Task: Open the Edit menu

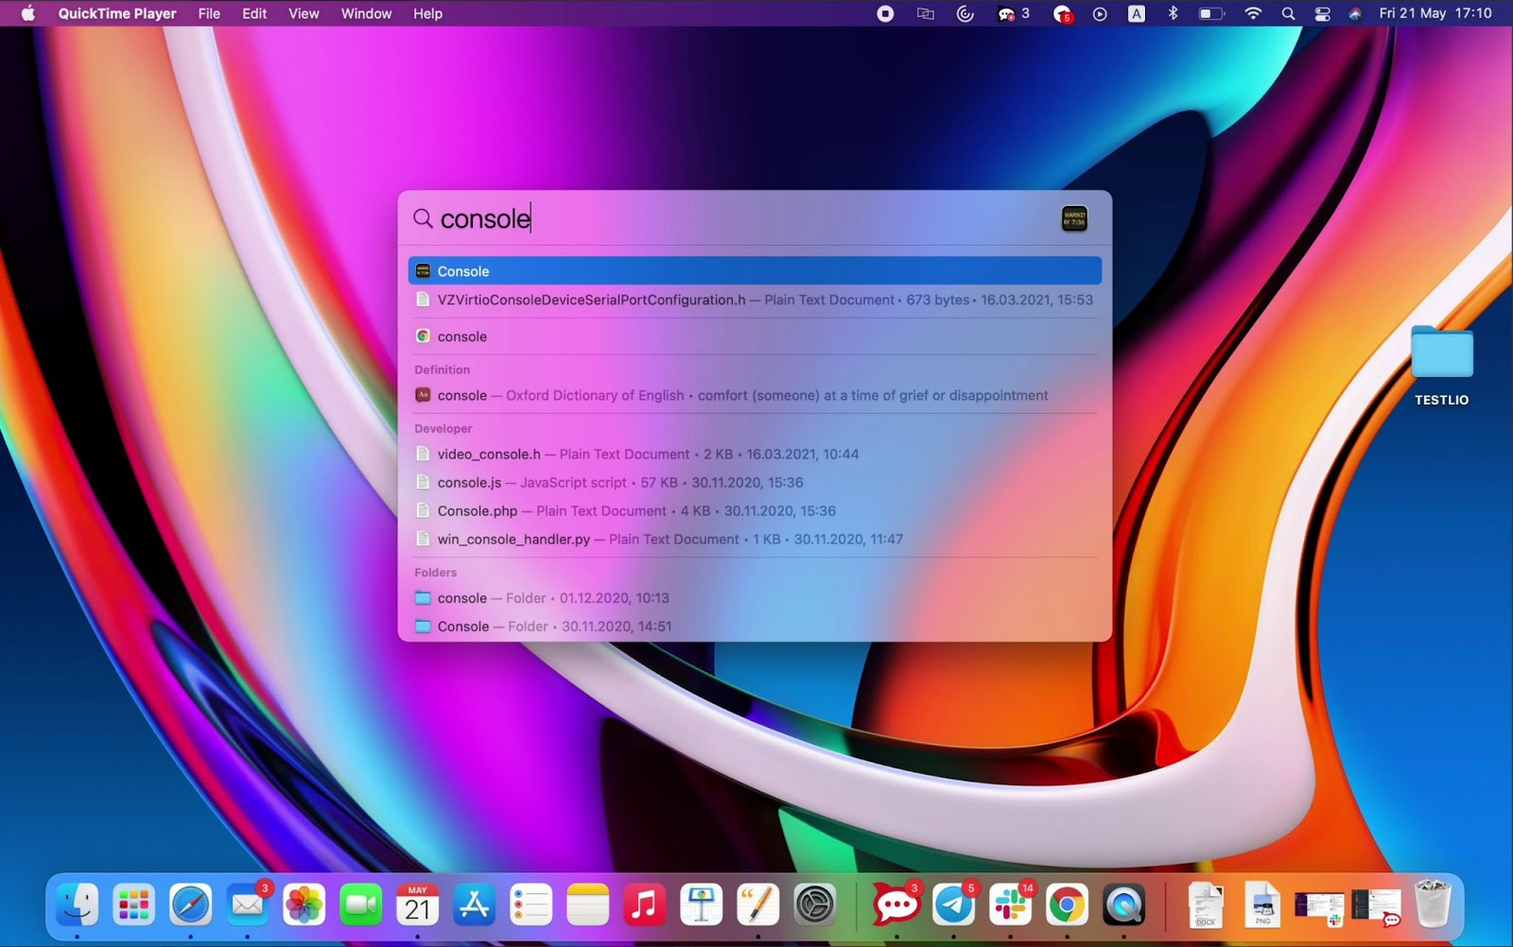Action: pyautogui.click(x=254, y=13)
